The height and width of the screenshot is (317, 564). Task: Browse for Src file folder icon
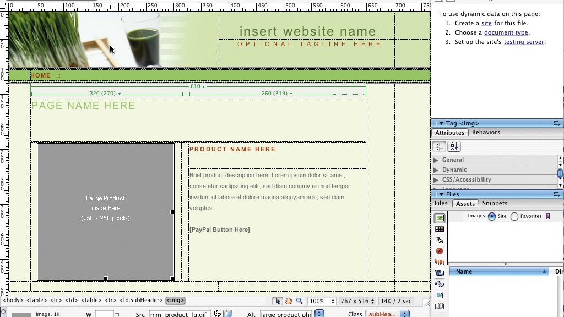tap(227, 314)
